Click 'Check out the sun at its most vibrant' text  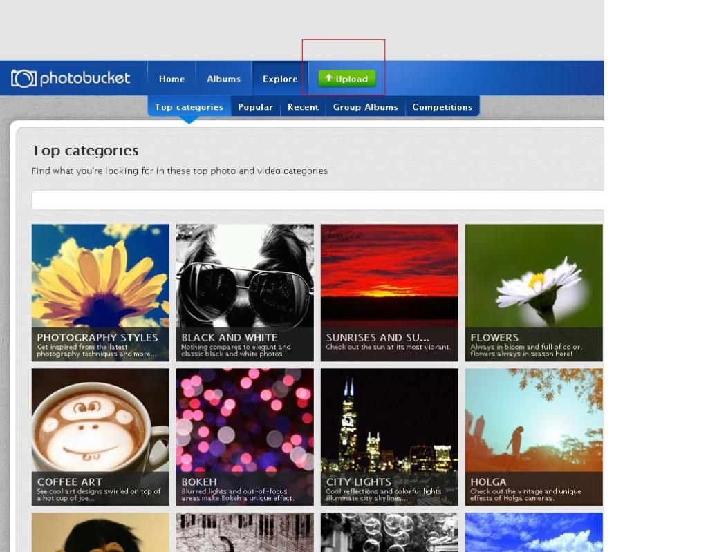(x=388, y=347)
